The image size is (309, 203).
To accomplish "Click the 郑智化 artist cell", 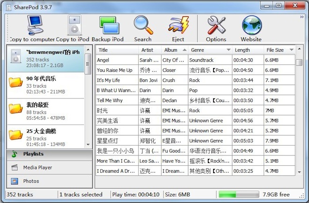I will pos(150,141).
